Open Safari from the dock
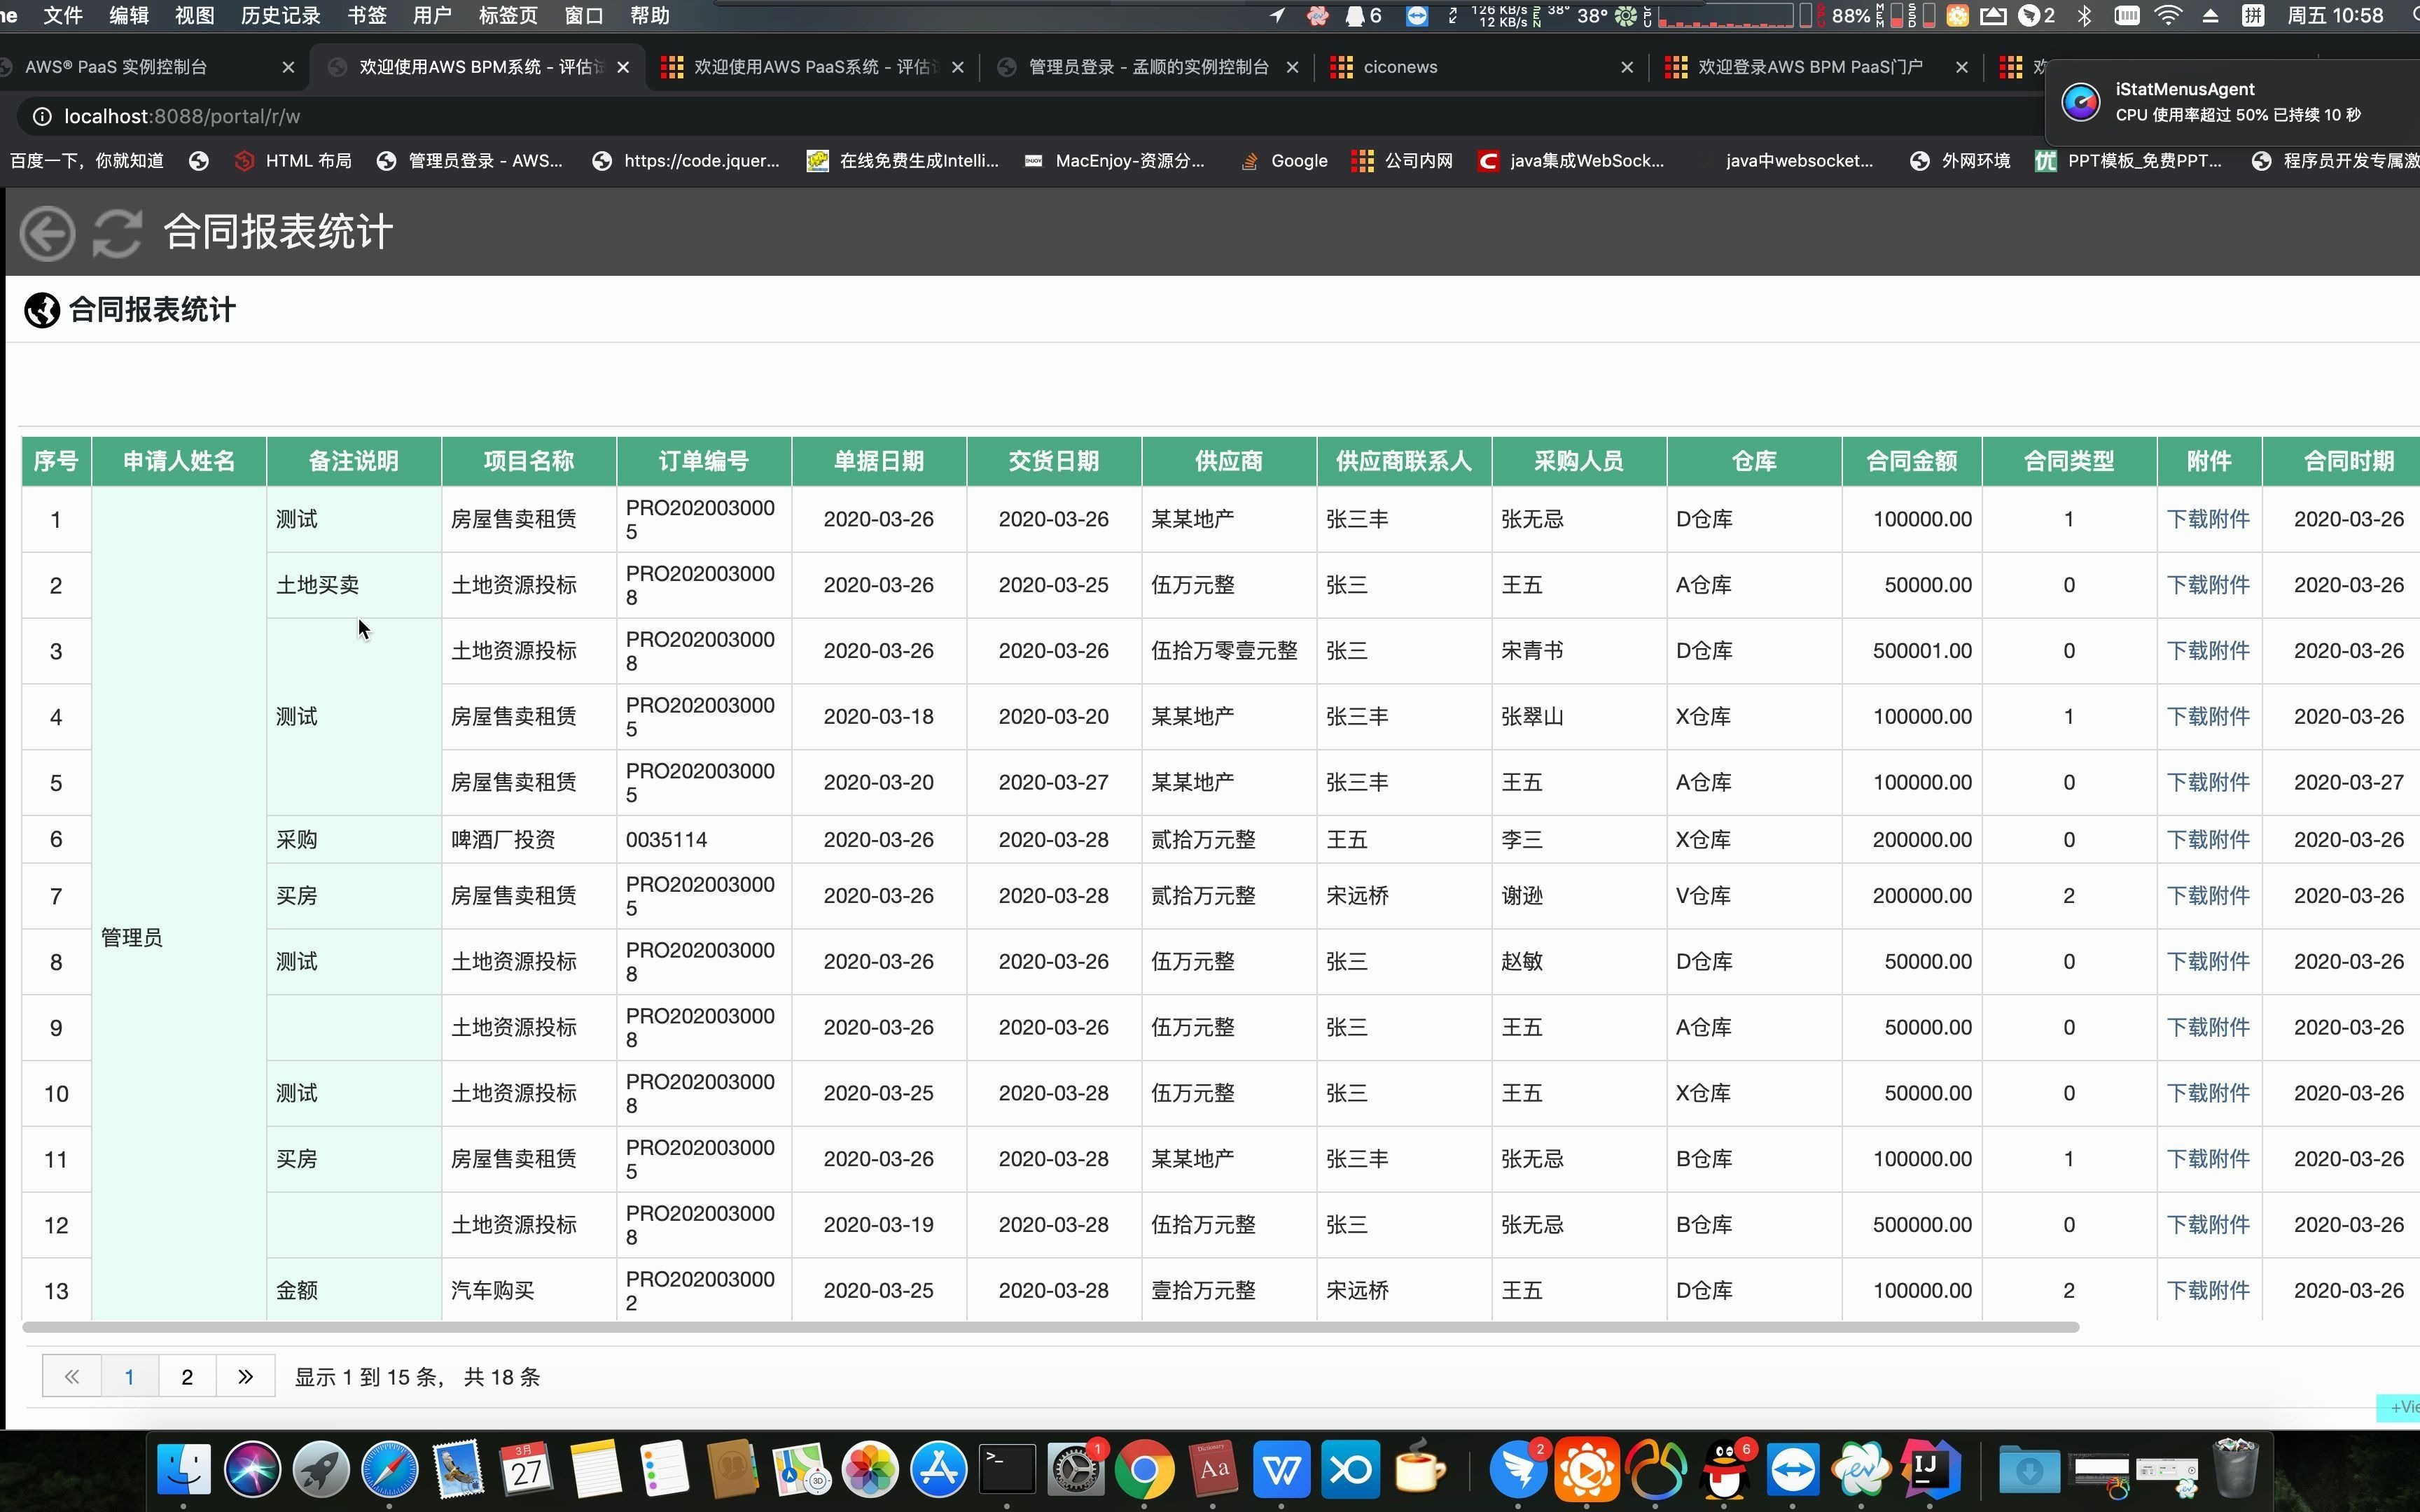 tap(389, 1469)
